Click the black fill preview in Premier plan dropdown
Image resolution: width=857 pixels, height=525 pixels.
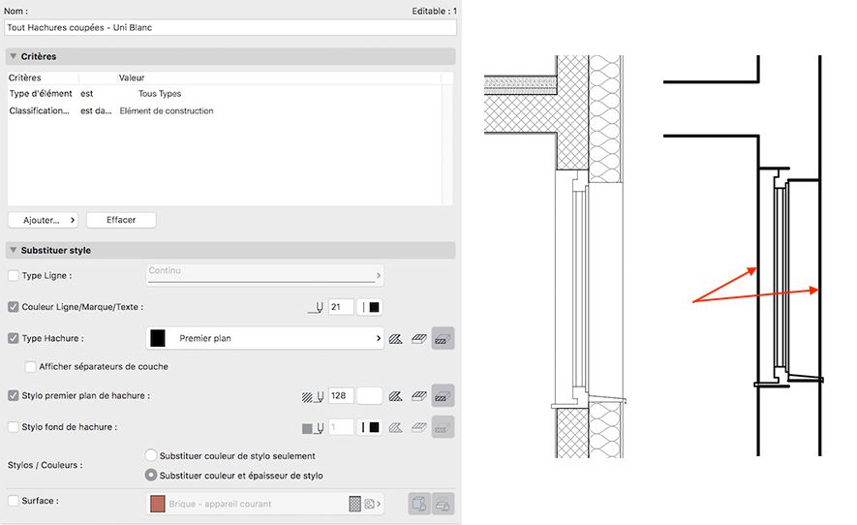point(158,338)
